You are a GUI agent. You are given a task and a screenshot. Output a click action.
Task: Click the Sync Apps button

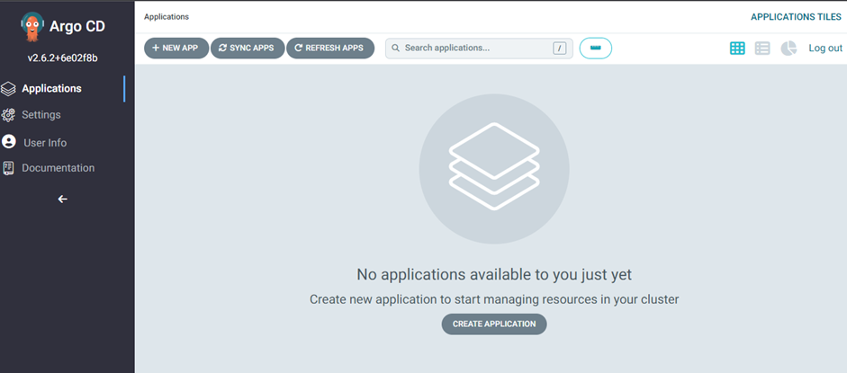(x=248, y=48)
